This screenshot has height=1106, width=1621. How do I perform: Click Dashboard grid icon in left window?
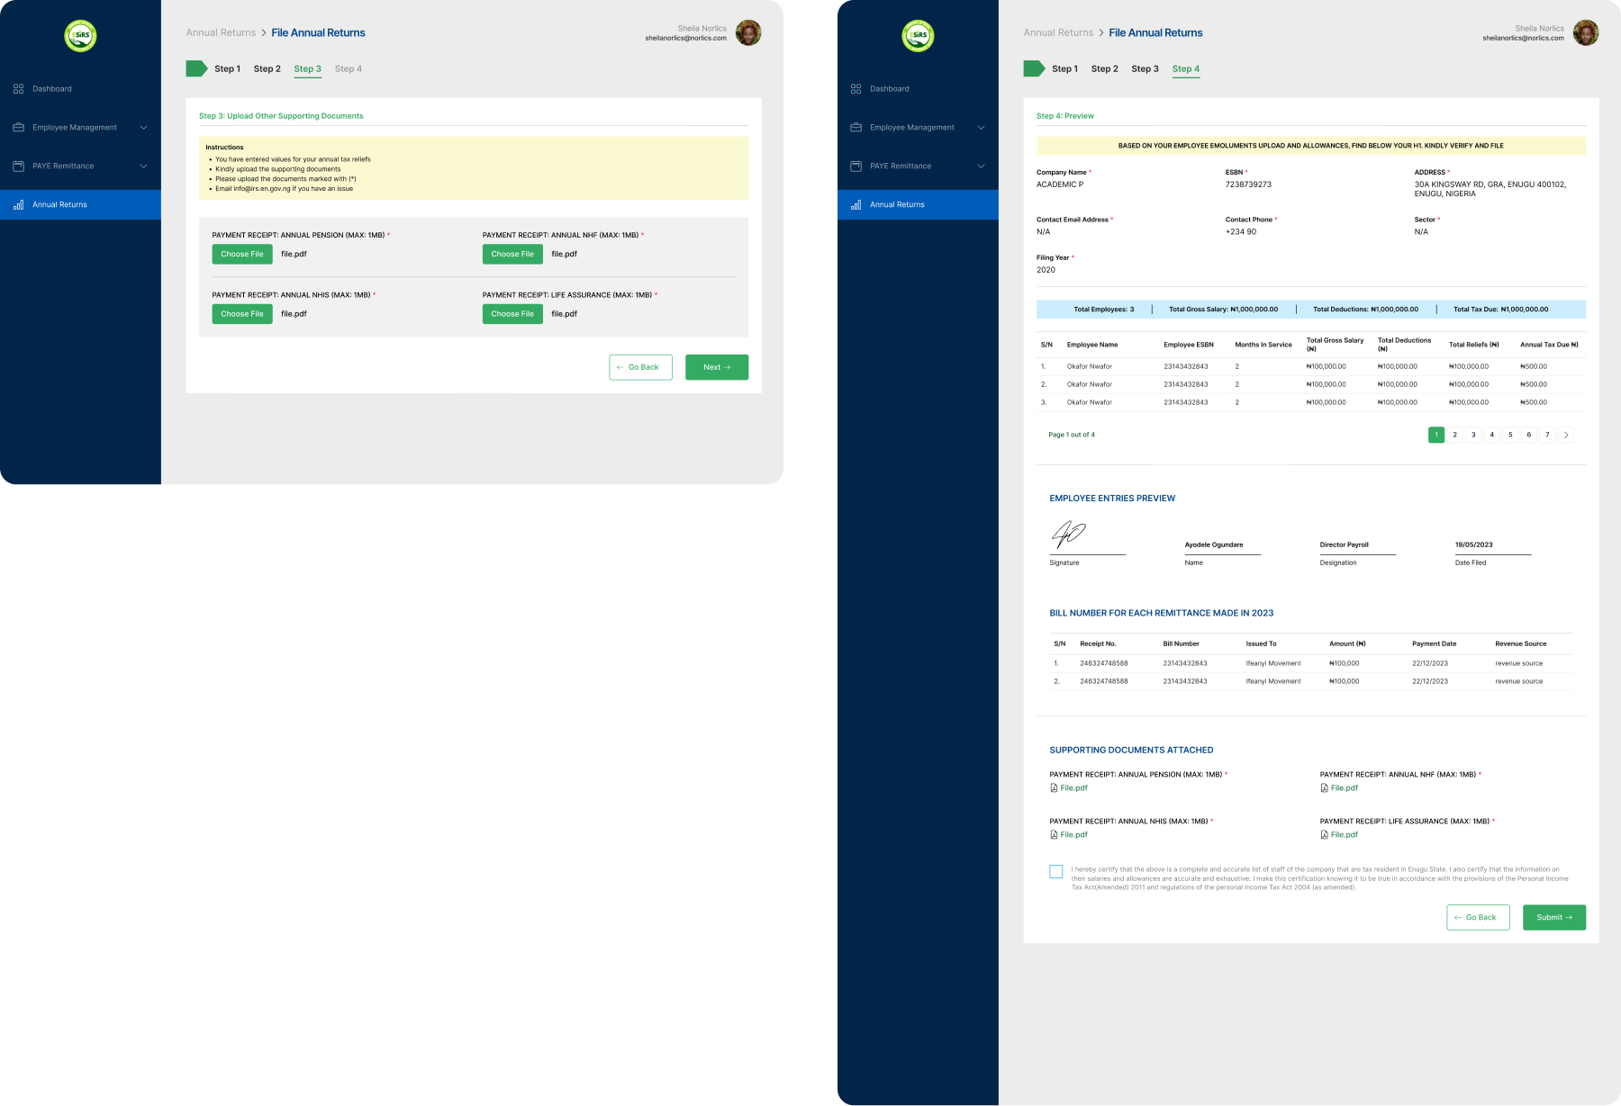pos(18,89)
